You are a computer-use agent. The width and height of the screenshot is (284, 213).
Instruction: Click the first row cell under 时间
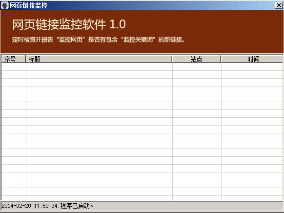252,67
